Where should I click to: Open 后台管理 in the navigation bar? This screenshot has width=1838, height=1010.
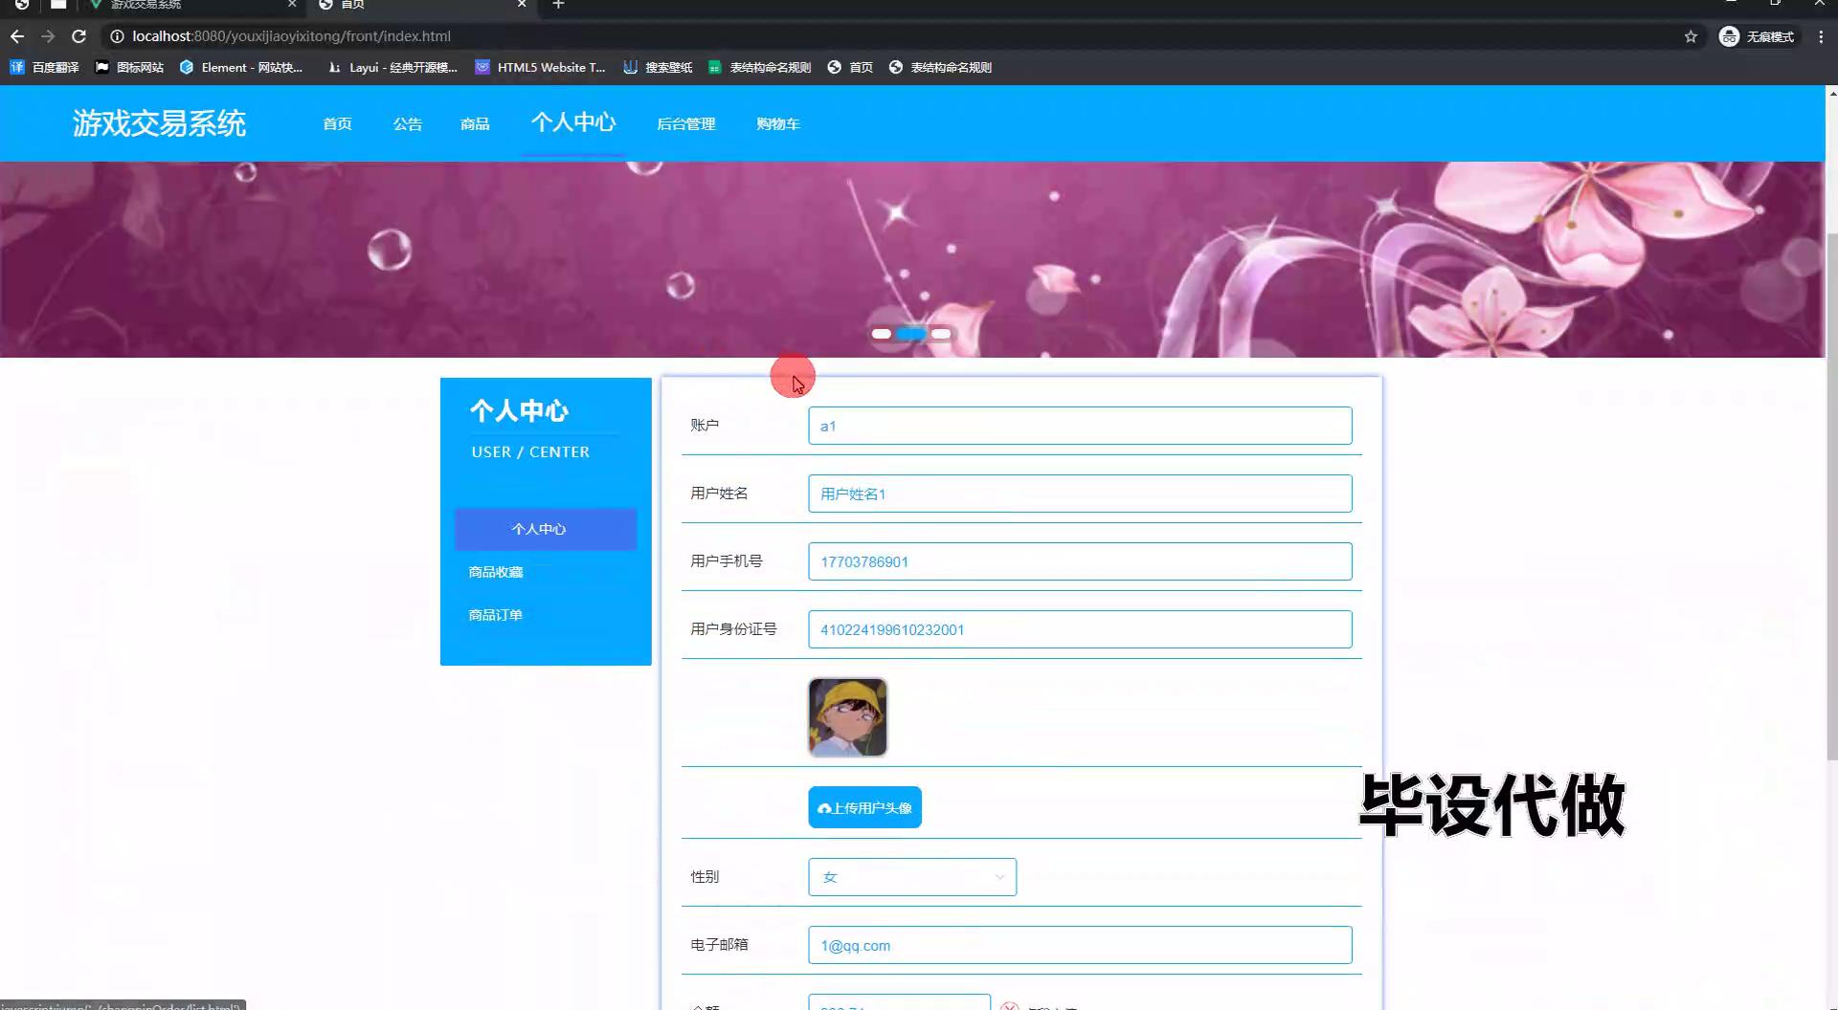pos(685,124)
